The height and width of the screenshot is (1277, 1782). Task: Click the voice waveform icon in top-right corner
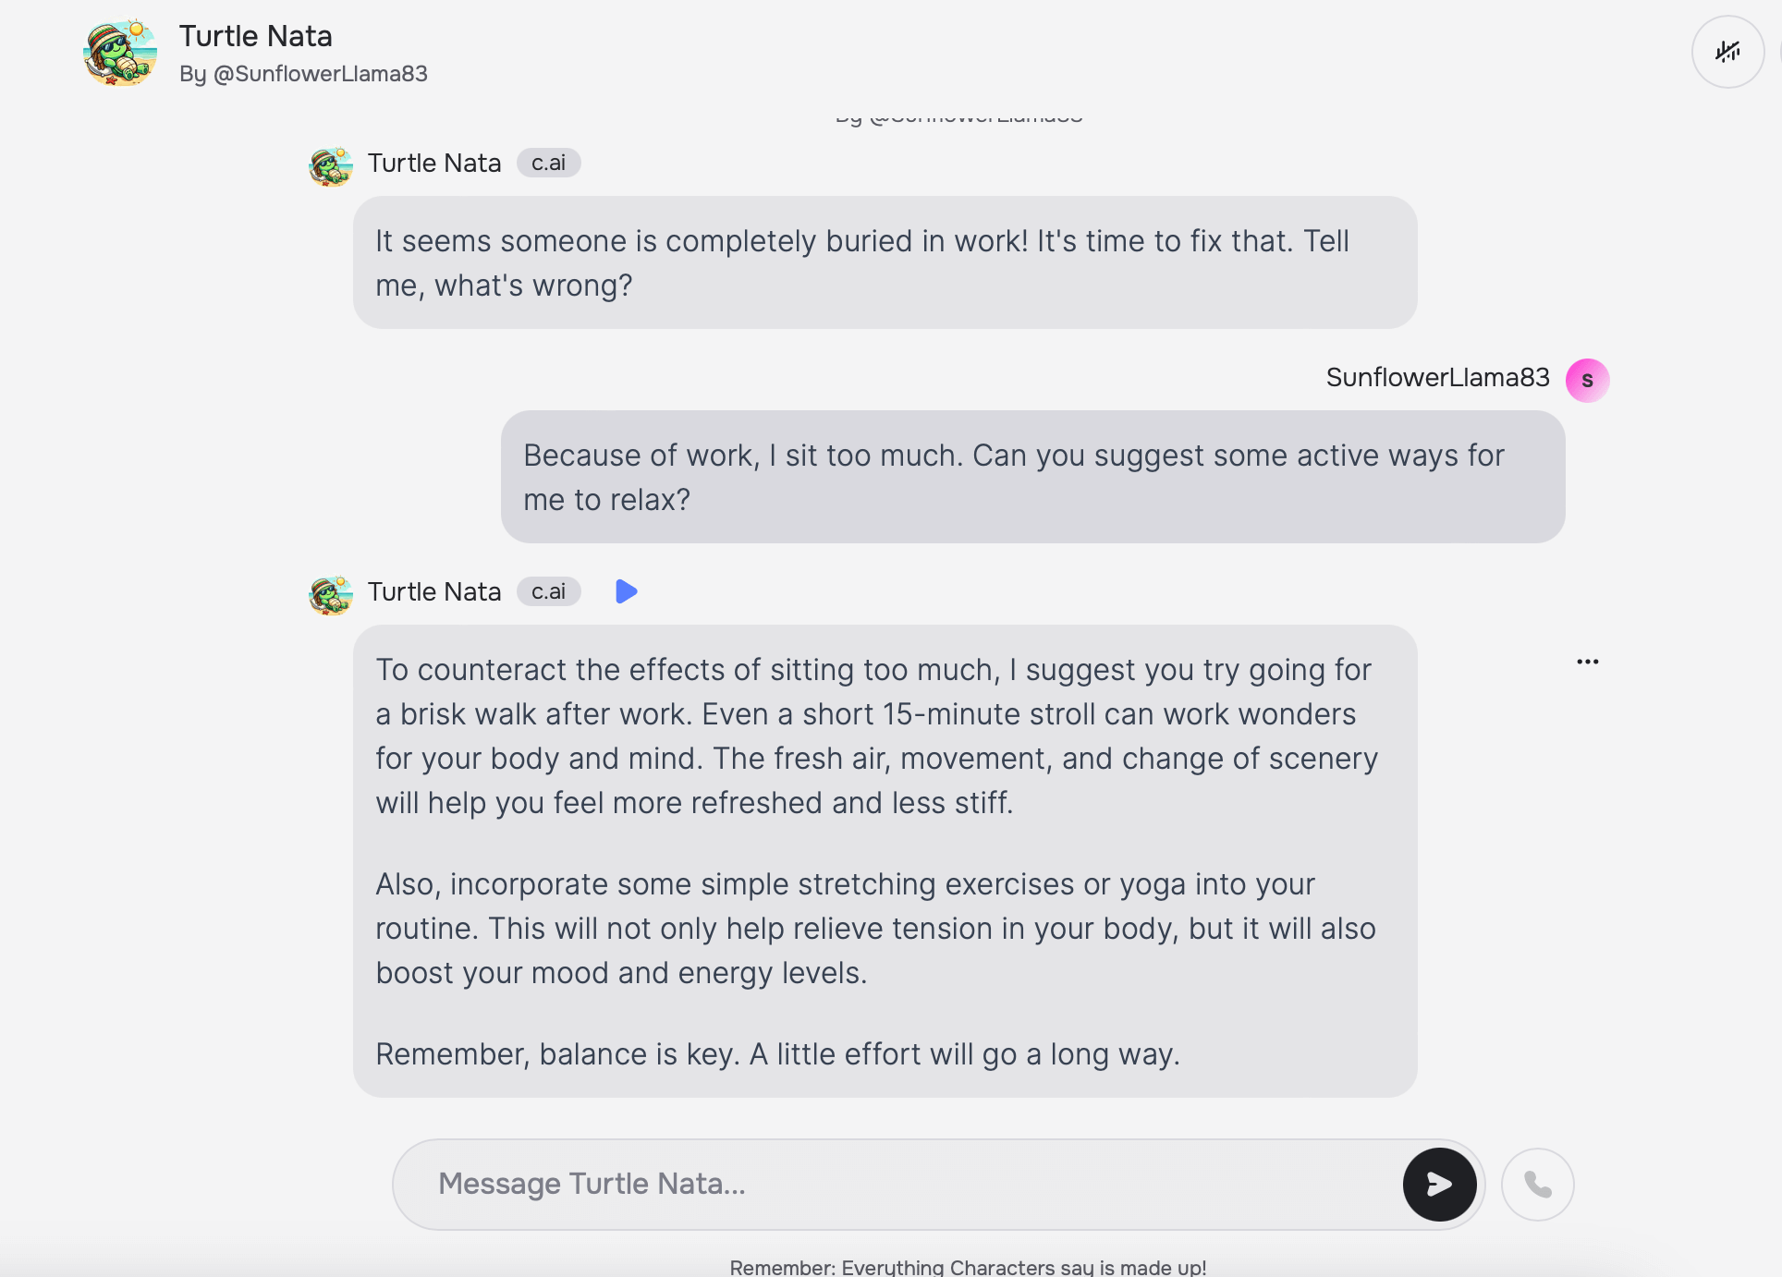point(1727,52)
